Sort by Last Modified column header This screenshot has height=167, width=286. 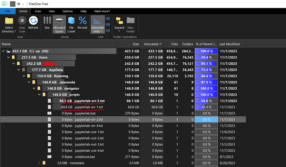pos(229,44)
